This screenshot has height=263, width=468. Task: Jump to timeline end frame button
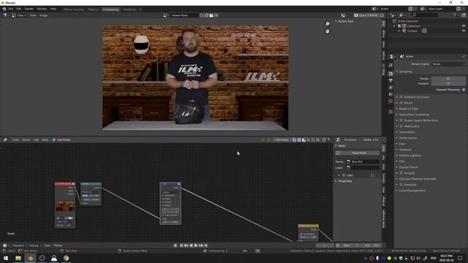[206, 245]
